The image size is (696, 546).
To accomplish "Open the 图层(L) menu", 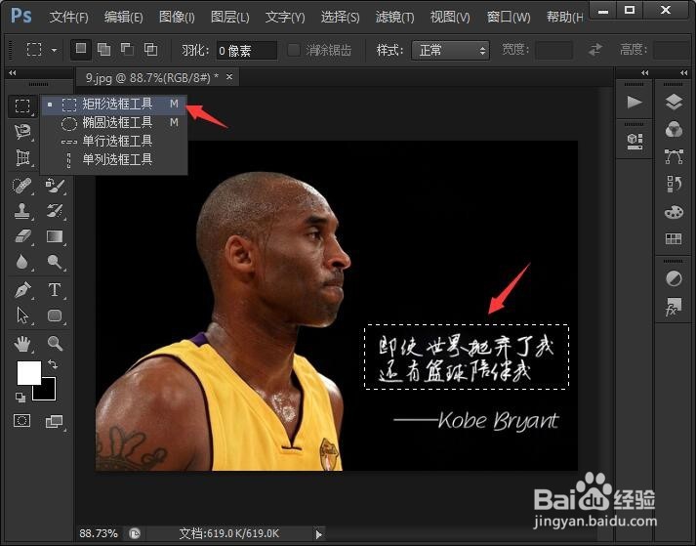I will (x=230, y=17).
